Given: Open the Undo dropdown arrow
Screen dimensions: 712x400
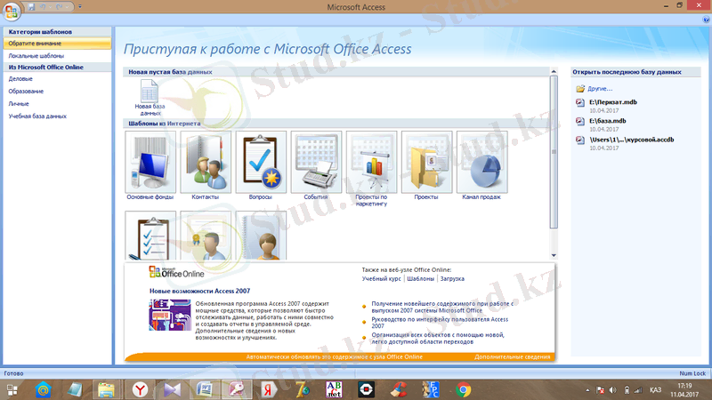Looking at the screenshot, I should 51,7.
